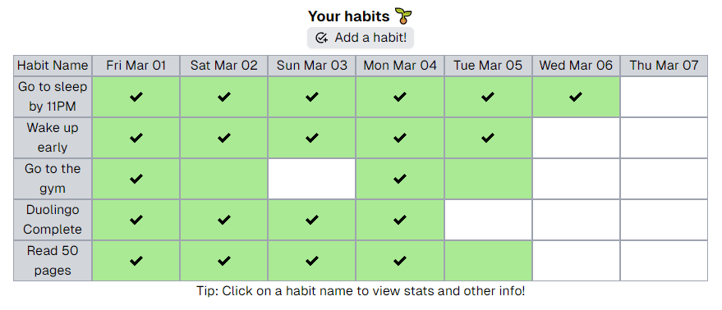Click the add-habit check-plus icon

(x=321, y=38)
